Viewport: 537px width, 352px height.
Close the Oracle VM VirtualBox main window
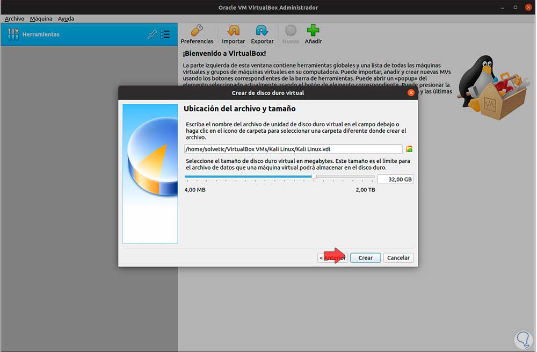[528, 8]
